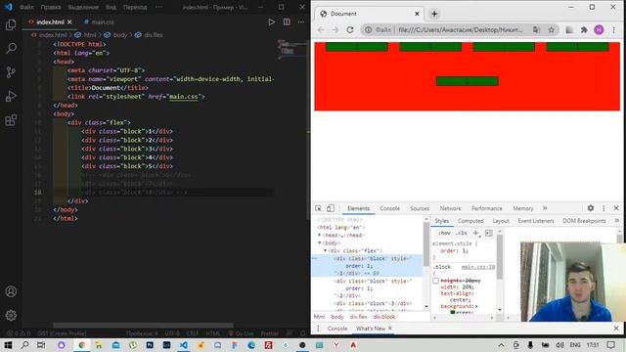
Task: Switch to DevTools Memory tab
Action: pyautogui.click(x=523, y=208)
